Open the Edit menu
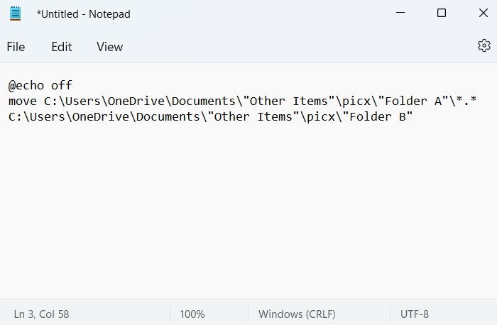 point(62,47)
